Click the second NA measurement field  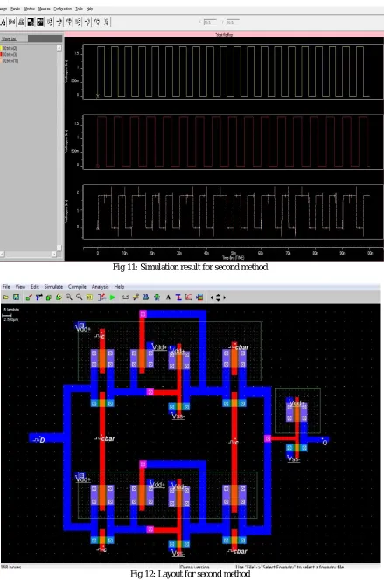pos(233,23)
